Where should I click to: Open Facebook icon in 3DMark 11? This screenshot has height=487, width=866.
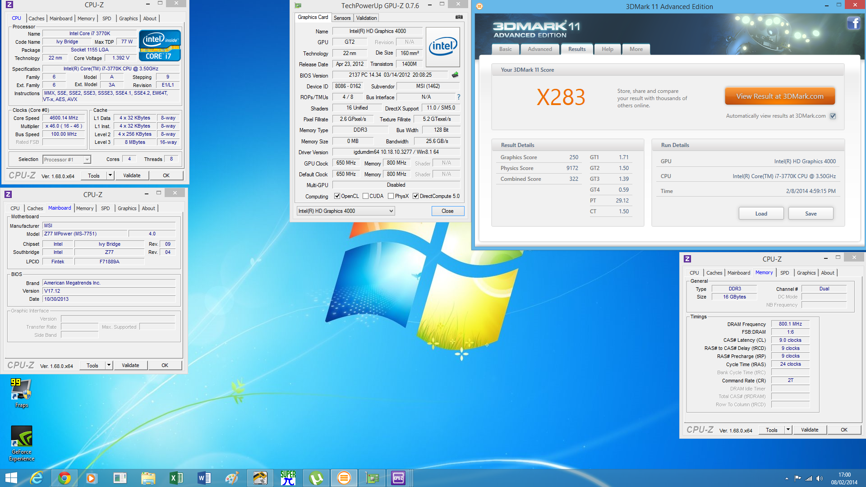pos(853,23)
